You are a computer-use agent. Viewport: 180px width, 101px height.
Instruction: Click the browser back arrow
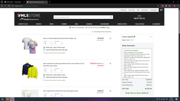click(x=2, y=6)
